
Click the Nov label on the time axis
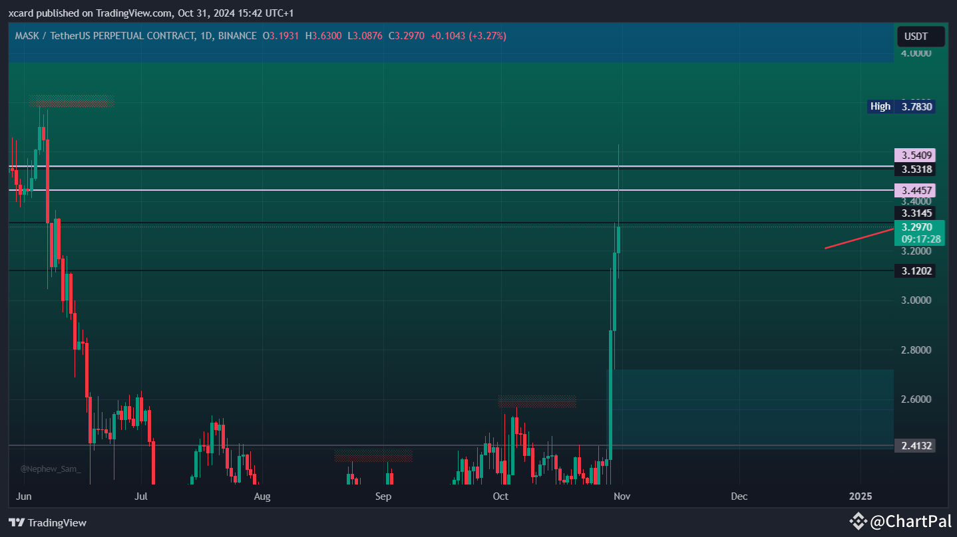[622, 496]
